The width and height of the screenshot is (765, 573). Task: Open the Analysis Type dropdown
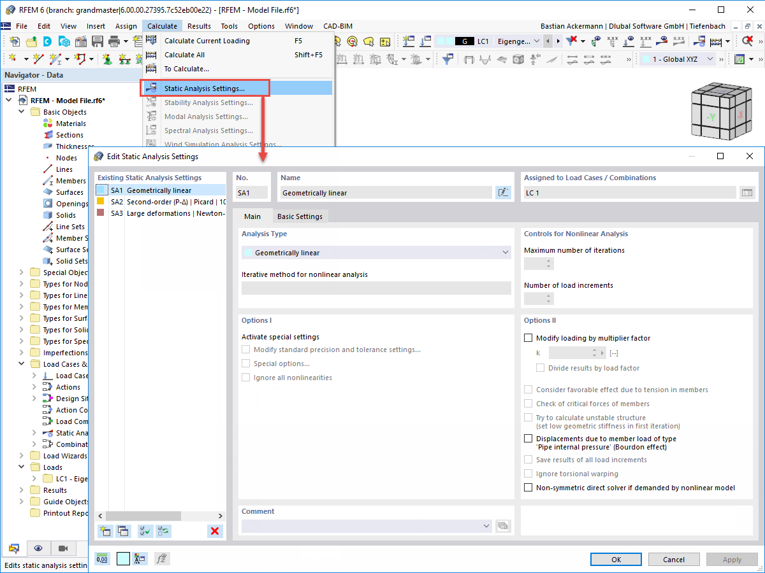(x=506, y=252)
